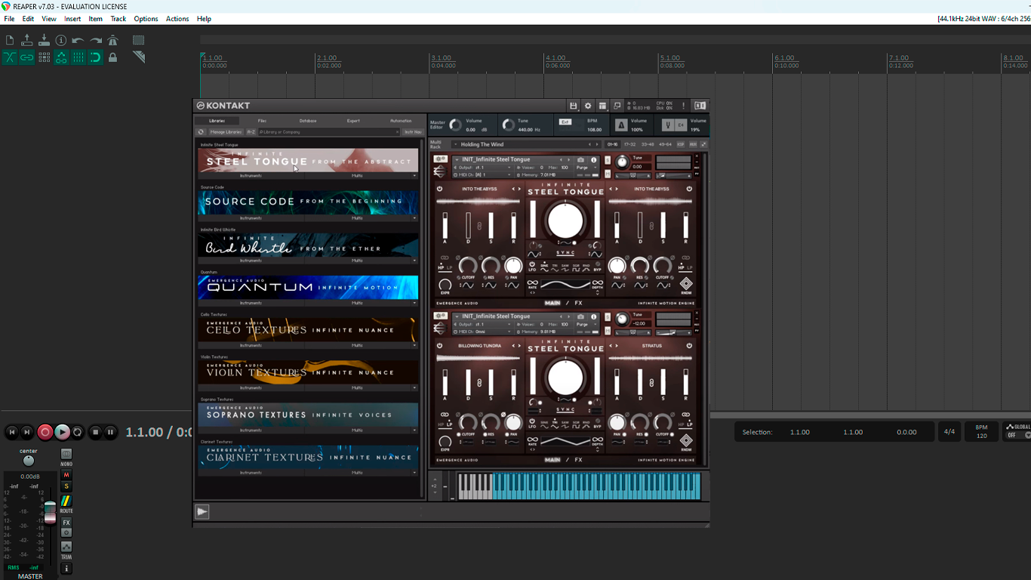Open Kontakt options gear icon

tap(588, 106)
